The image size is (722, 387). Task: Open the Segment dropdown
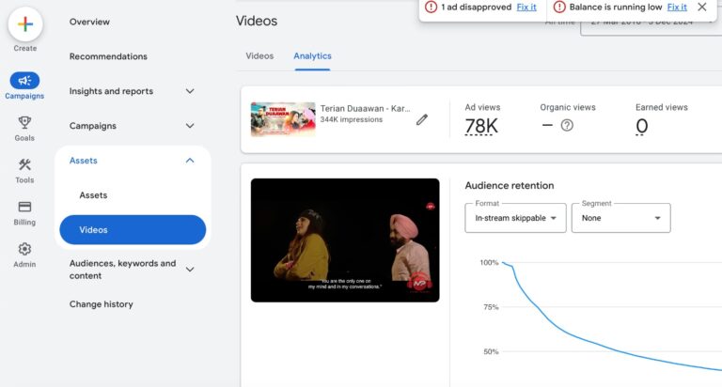pyautogui.click(x=620, y=218)
